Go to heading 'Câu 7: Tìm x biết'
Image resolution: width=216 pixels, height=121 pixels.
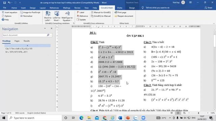(19, 49)
